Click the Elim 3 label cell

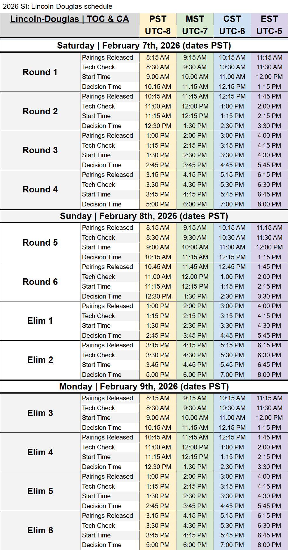pyautogui.click(x=40, y=413)
